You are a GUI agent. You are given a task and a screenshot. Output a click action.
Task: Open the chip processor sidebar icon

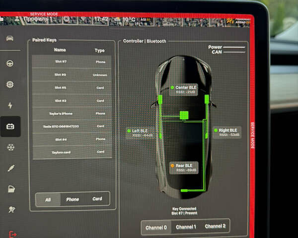pyautogui.click(x=10, y=84)
